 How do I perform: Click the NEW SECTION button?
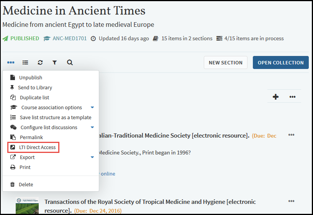pyautogui.click(x=226, y=63)
